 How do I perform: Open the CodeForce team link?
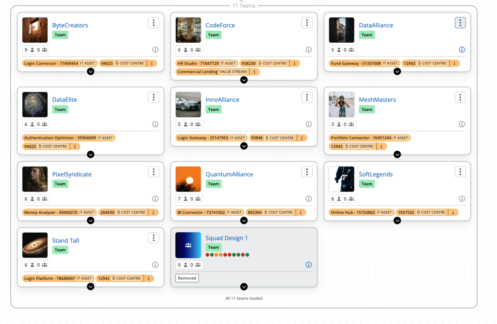coord(220,25)
